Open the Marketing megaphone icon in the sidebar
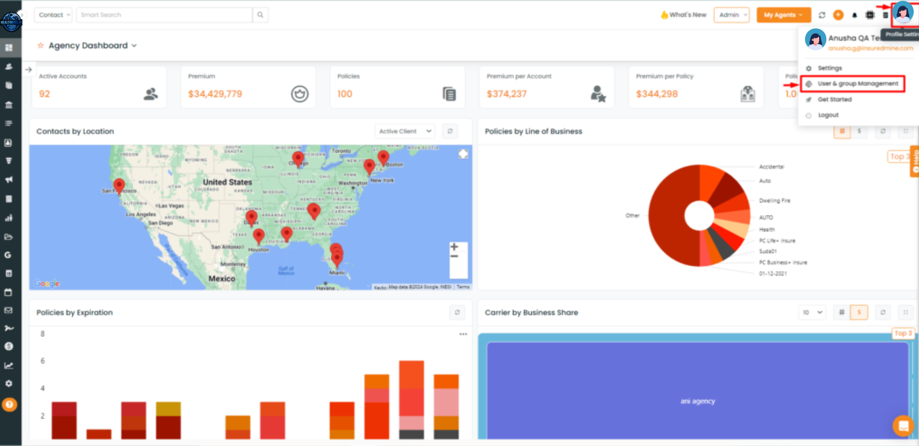The image size is (919, 446). [x=9, y=179]
